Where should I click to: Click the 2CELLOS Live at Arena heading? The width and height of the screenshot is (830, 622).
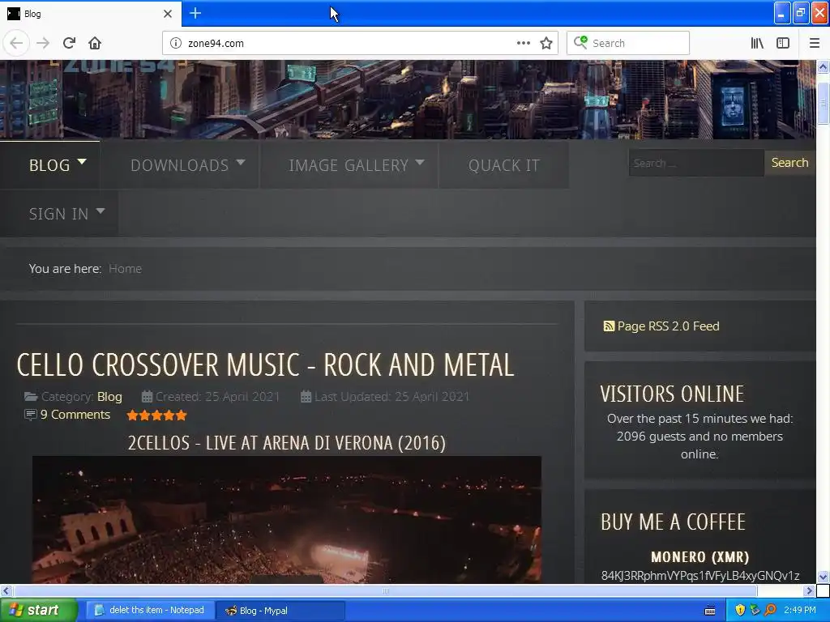point(287,443)
